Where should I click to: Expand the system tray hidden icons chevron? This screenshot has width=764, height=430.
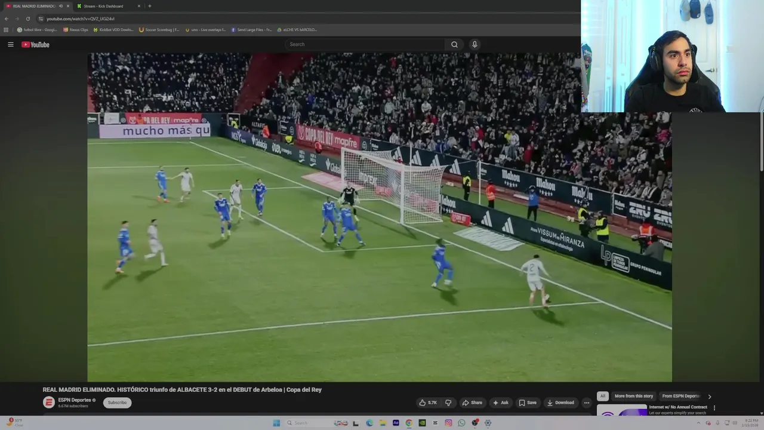(x=698, y=423)
